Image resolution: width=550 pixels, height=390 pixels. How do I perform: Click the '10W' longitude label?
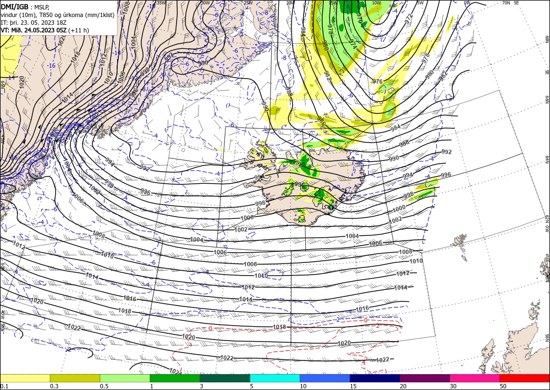(376, 3)
